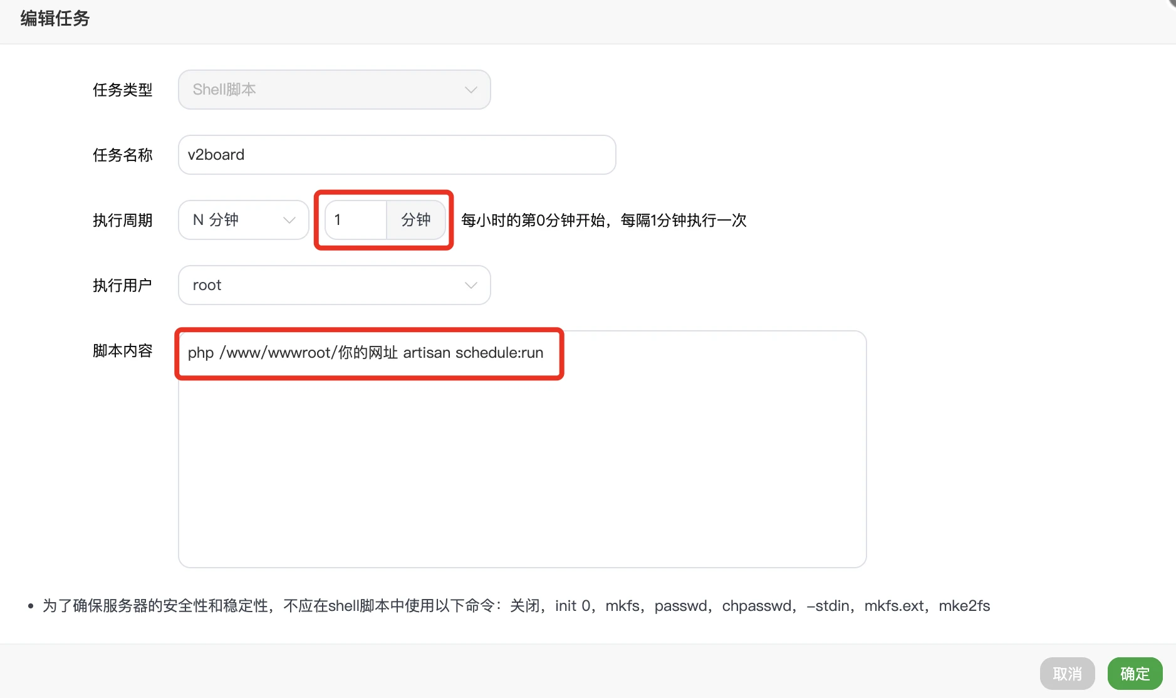Image resolution: width=1176 pixels, height=698 pixels.
Task: Click the 分钟 unit suffix beside the interval input
Action: point(415,220)
